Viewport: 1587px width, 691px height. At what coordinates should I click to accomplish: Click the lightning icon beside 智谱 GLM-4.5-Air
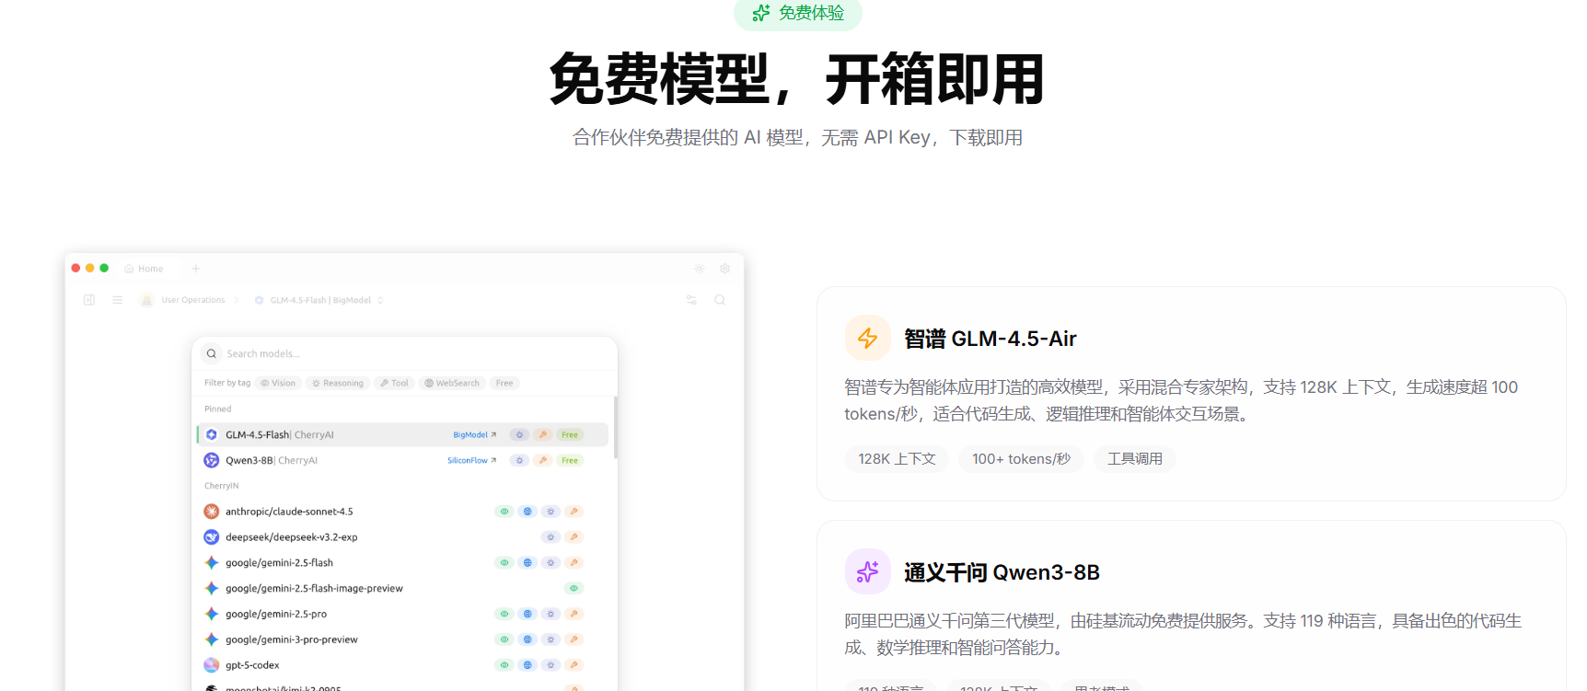tap(867, 338)
